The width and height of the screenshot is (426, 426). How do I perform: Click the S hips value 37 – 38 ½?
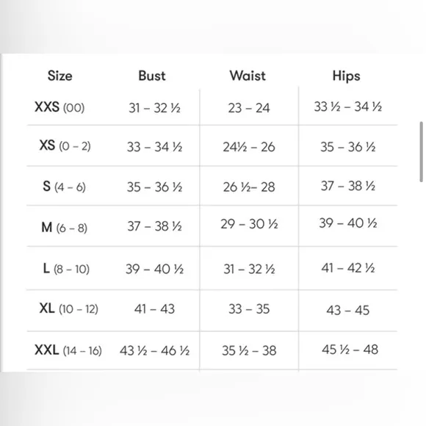click(348, 187)
